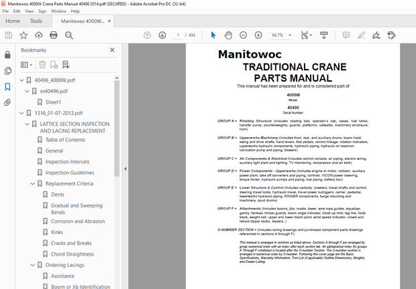Click the bookmarks panel scrollbar
This screenshot has width=416, height=289.
click(x=117, y=128)
